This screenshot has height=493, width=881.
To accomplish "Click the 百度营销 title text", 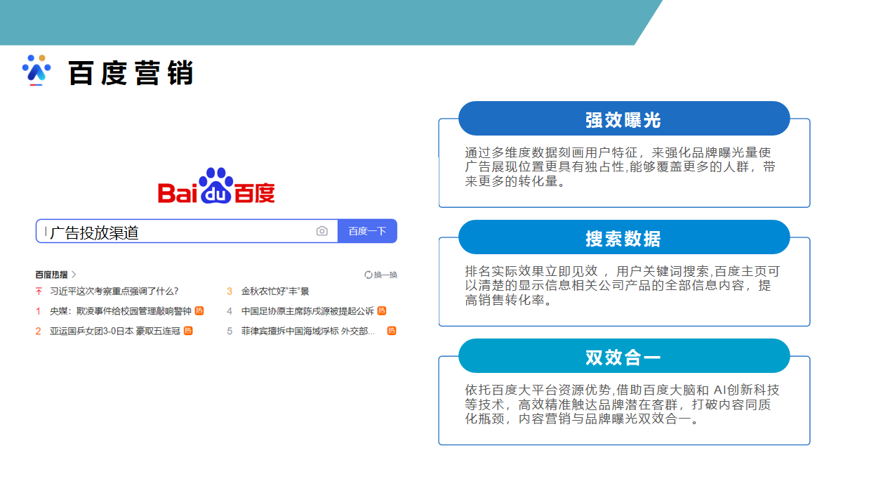I will click(131, 73).
